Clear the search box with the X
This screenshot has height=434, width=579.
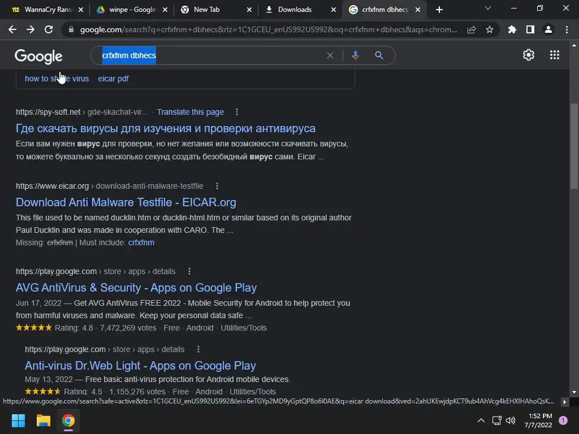[330, 55]
